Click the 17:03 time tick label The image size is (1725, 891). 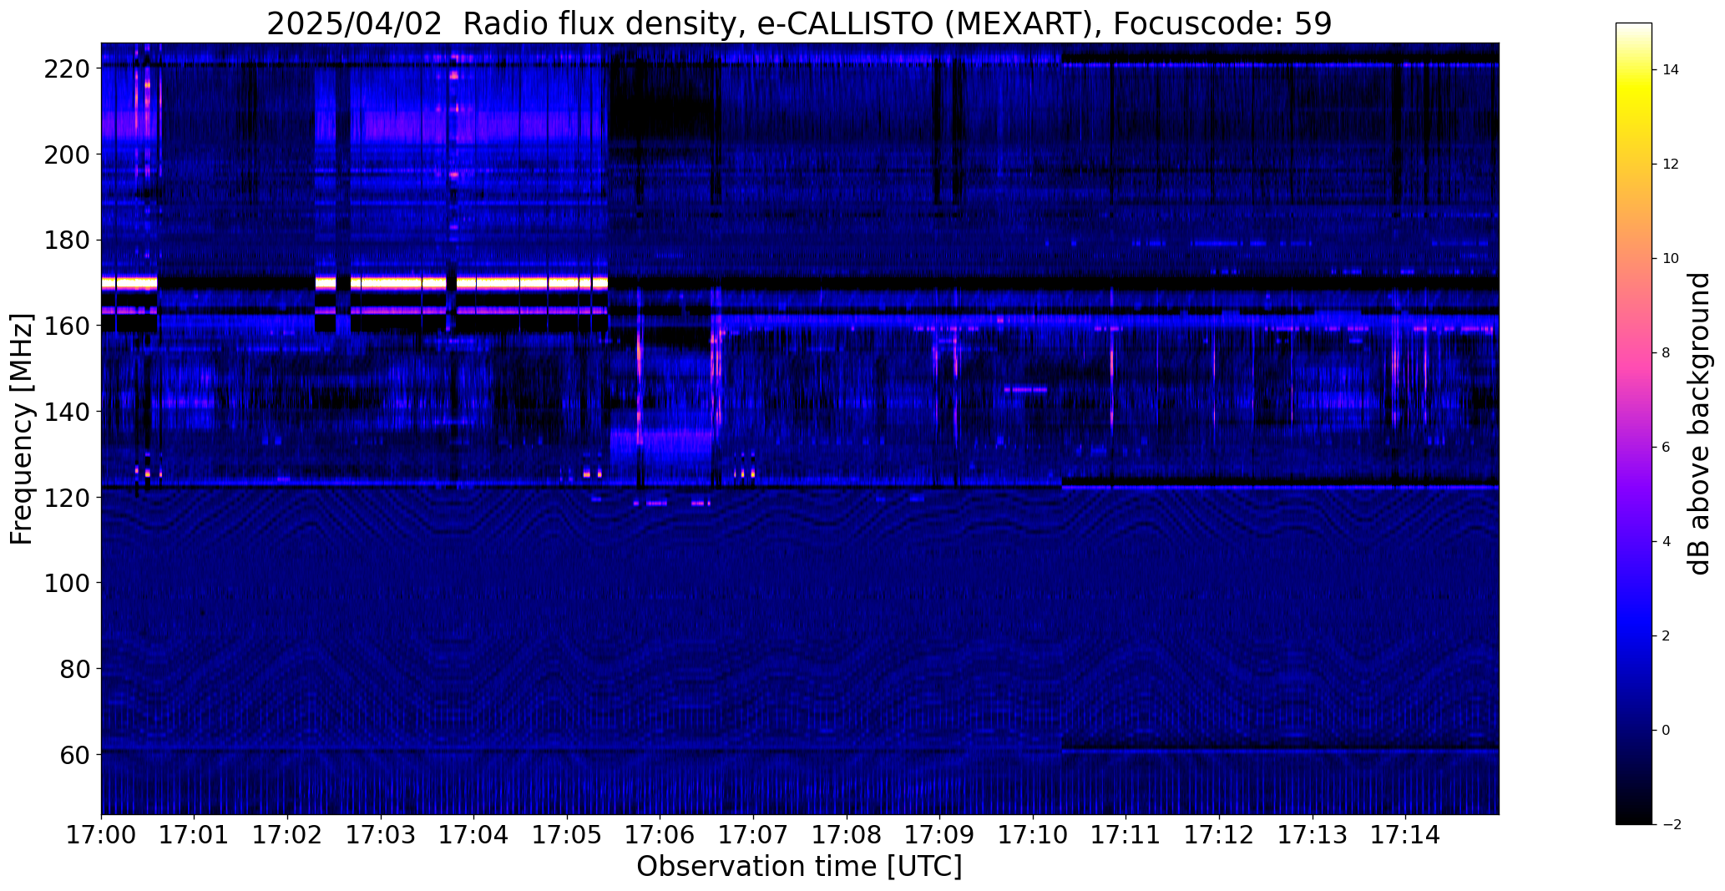tap(381, 834)
